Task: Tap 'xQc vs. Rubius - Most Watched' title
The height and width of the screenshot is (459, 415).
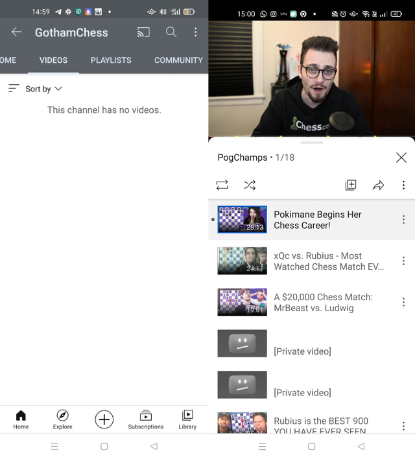Action: click(329, 261)
